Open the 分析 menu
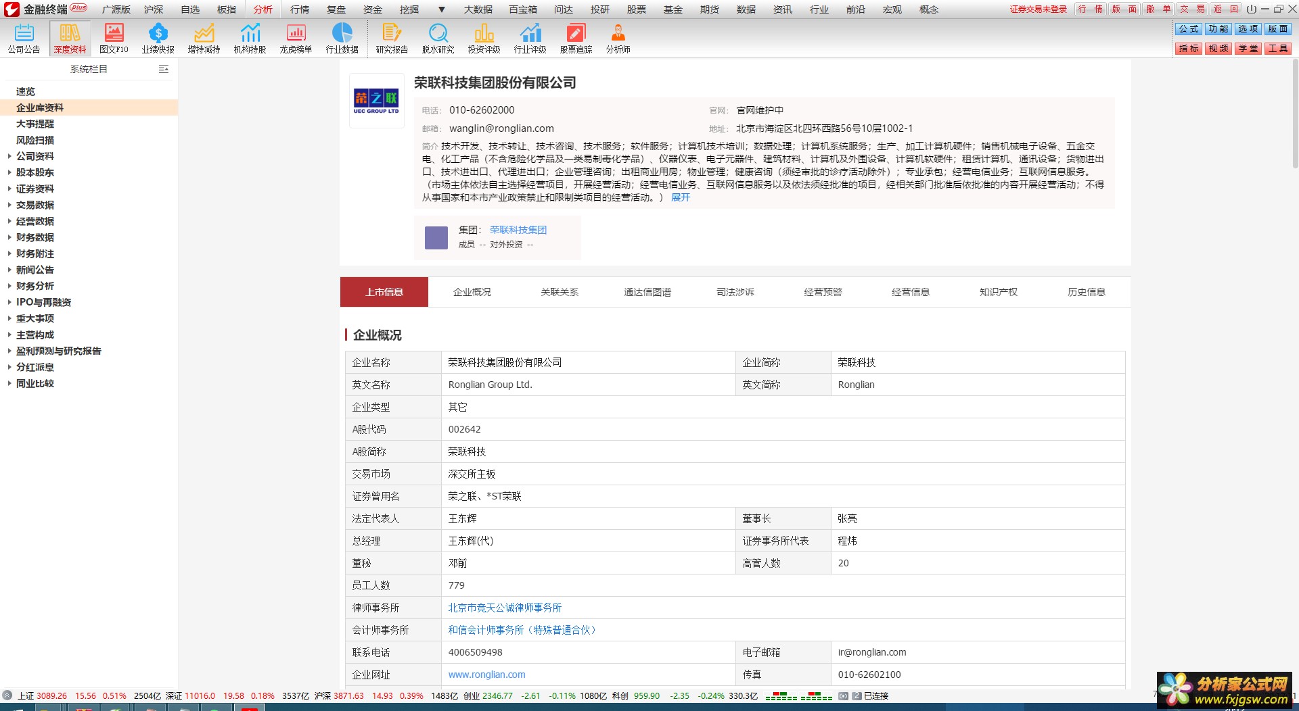1299x711 pixels. point(263,9)
